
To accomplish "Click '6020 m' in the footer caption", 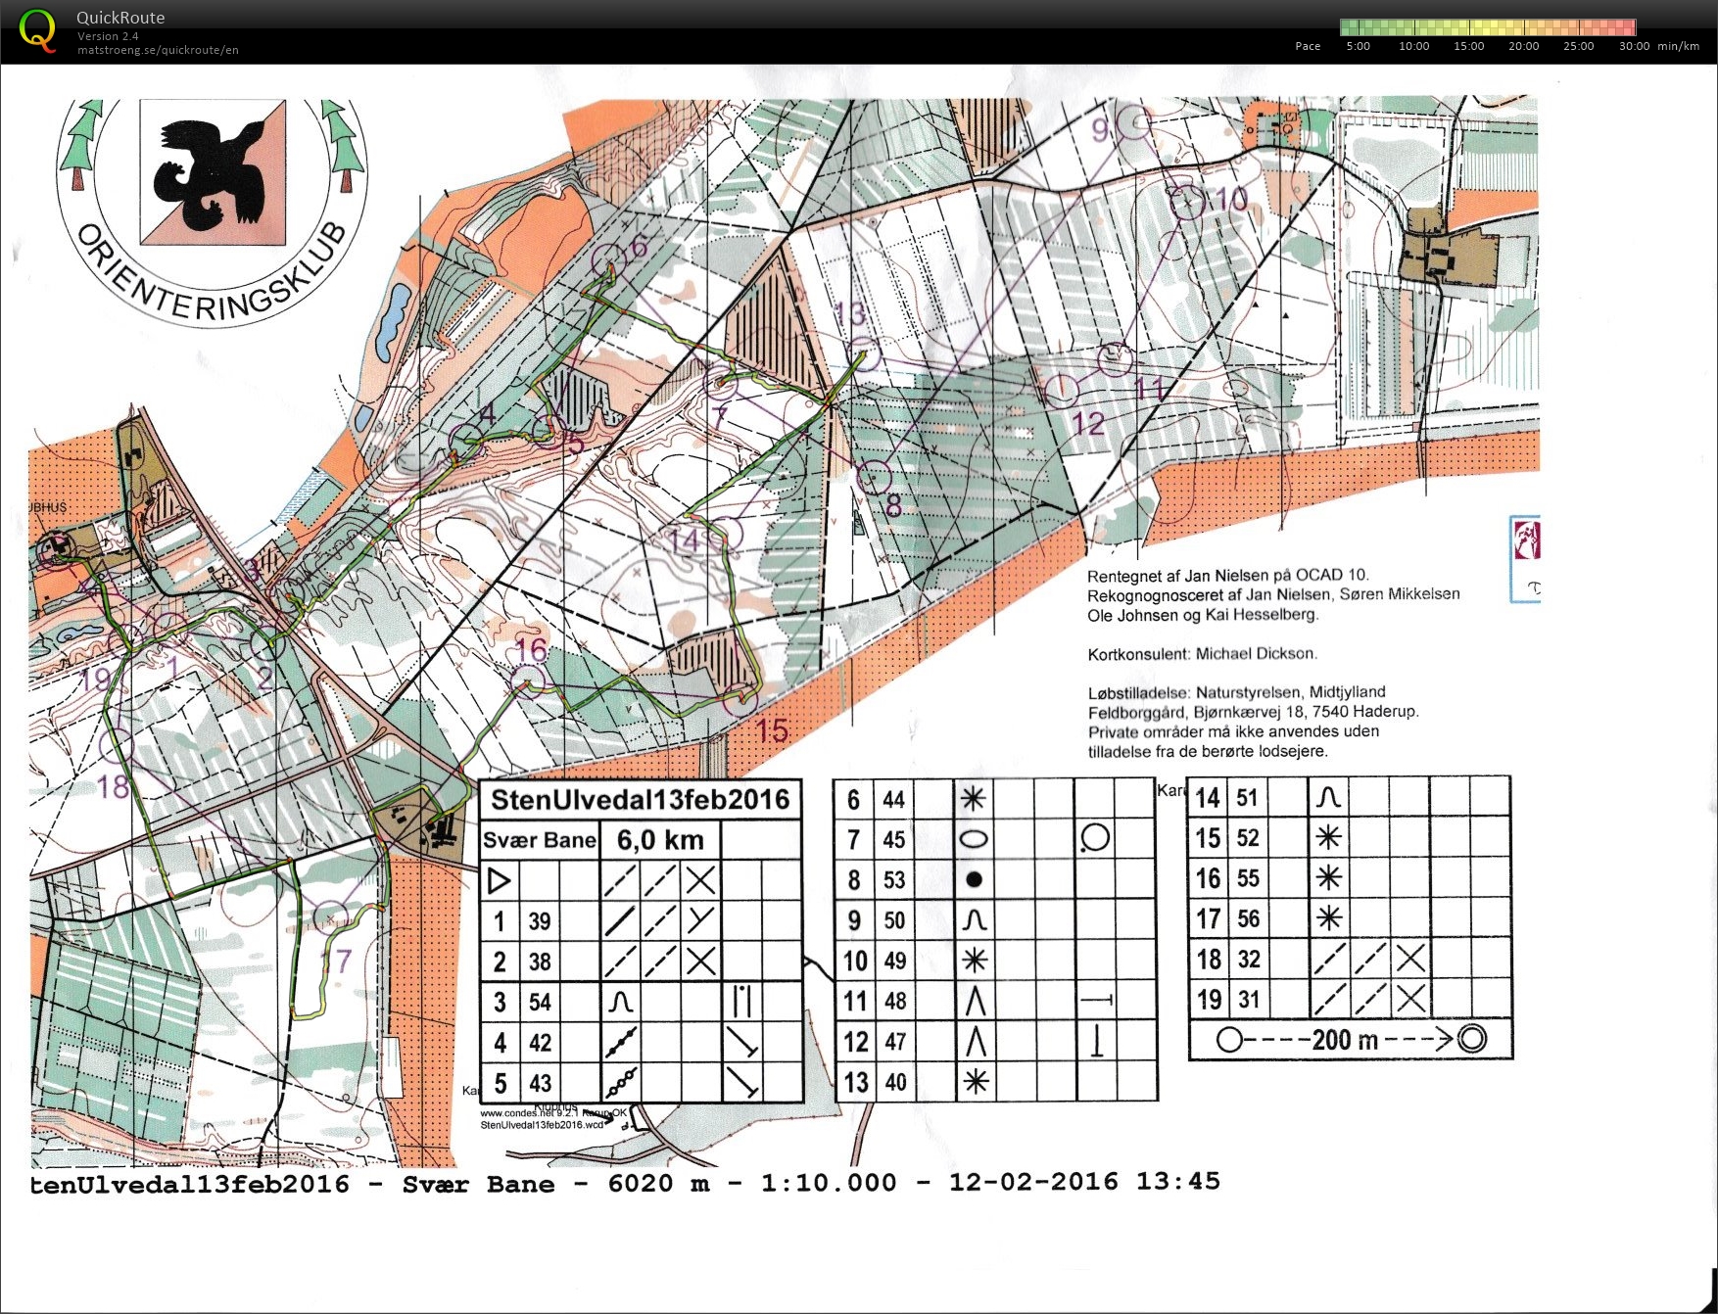I will 658,1184.
